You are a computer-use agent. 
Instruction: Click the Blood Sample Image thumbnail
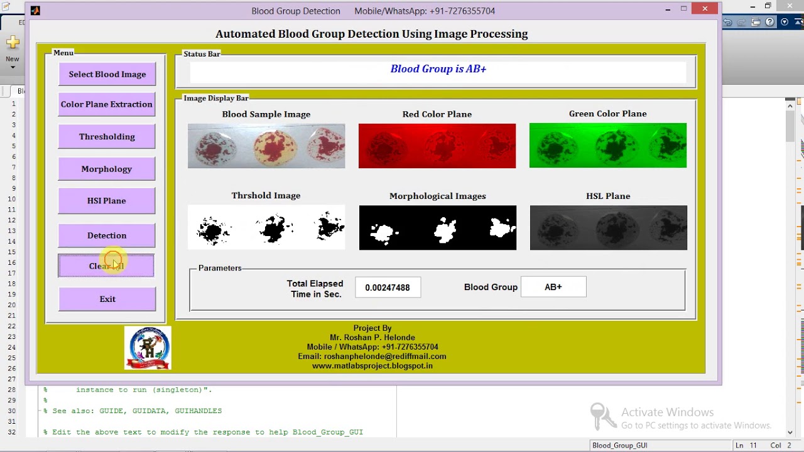pyautogui.click(x=266, y=146)
